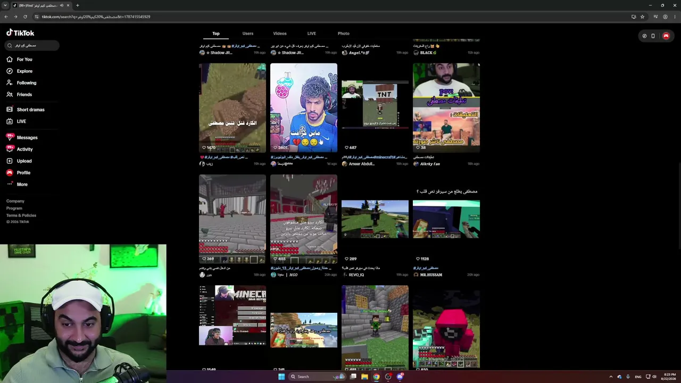The image size is (681, 383).
Task: Open the video thumbnail with 289 likes
Action: [375, 219]
